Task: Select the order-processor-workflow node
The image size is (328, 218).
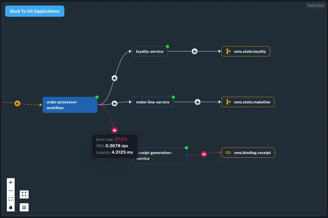Action: 70,105
